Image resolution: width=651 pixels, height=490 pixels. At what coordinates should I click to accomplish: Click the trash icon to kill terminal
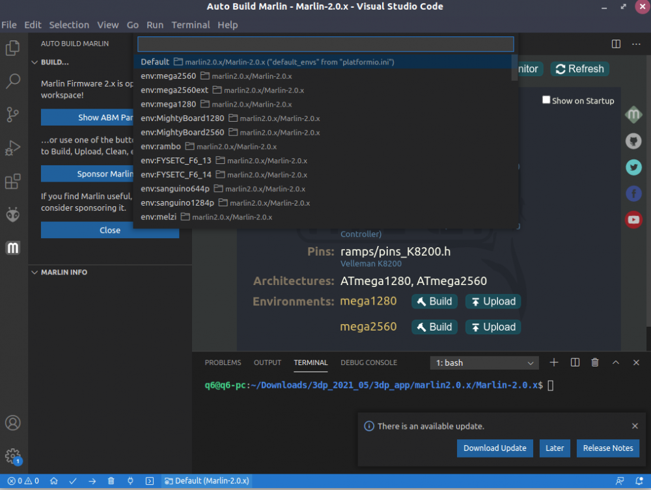(595, 362)
